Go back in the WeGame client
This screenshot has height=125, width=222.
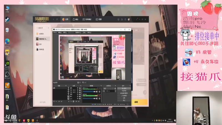tap(54, 19)
